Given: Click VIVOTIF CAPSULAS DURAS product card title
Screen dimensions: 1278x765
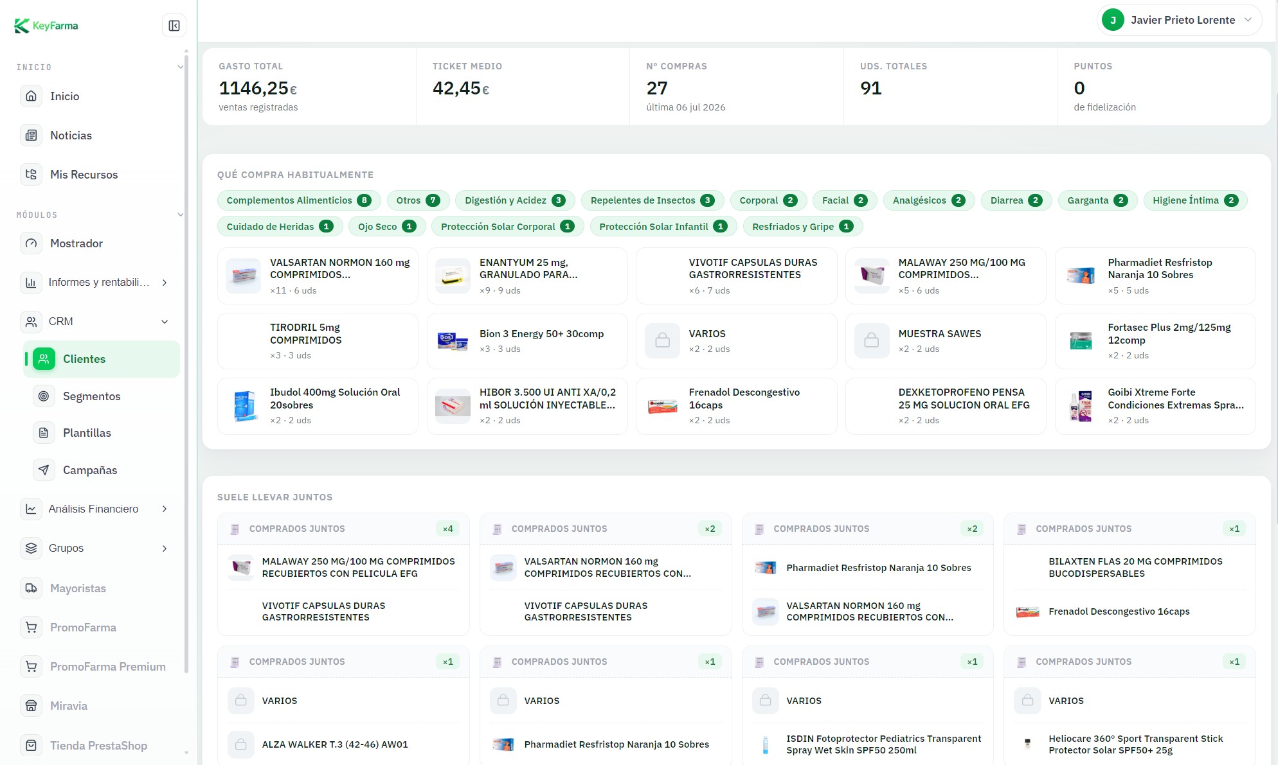Looking at the screenshot, I should pos(753,268).
